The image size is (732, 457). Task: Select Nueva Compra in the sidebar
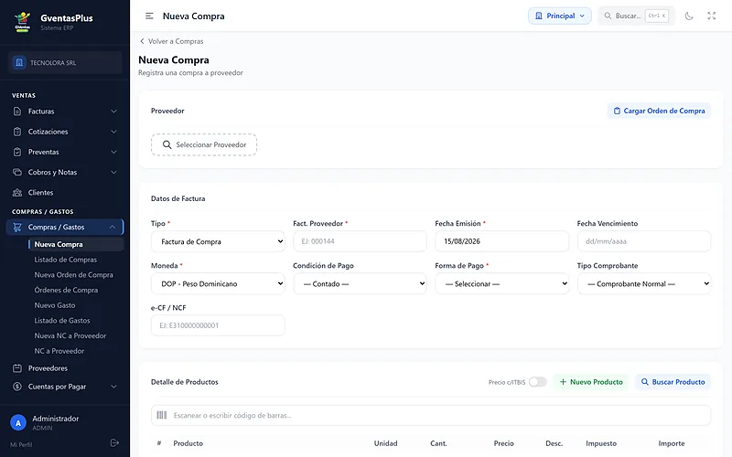(76, 244)
